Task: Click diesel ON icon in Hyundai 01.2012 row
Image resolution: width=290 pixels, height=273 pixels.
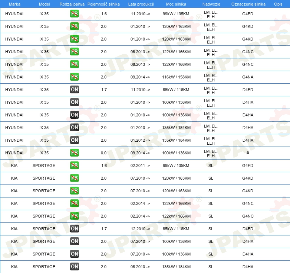Action: coord(74,140)
